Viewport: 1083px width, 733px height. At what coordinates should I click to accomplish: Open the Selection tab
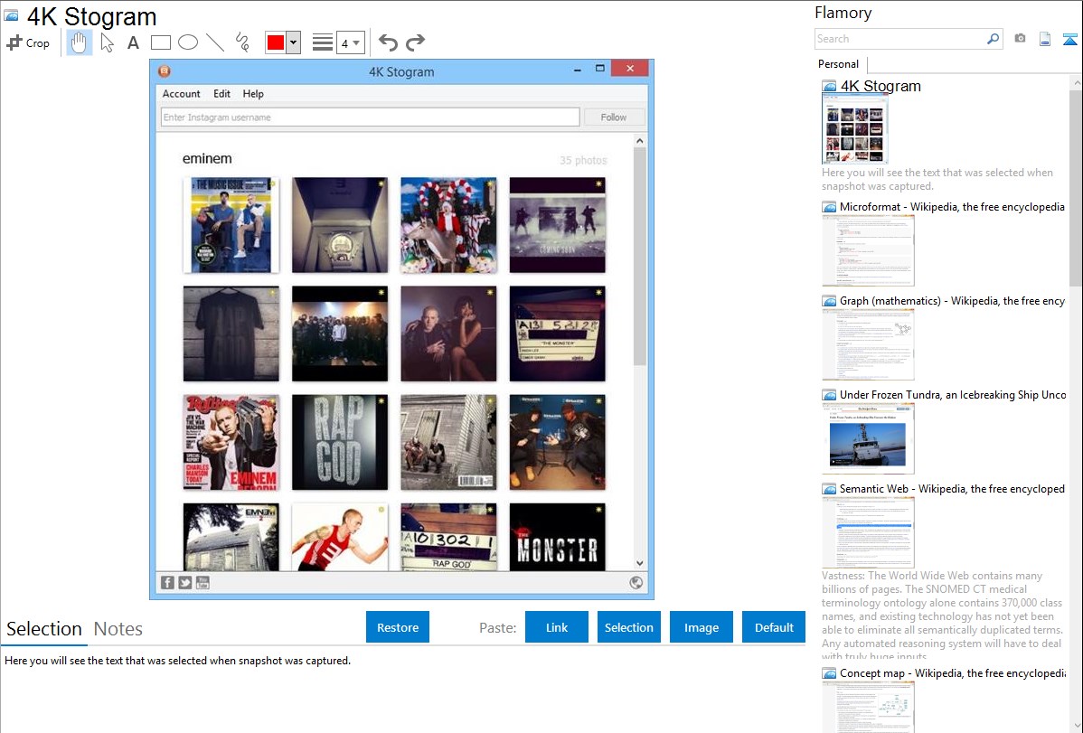pyautogui.click(x=44, y=629)
